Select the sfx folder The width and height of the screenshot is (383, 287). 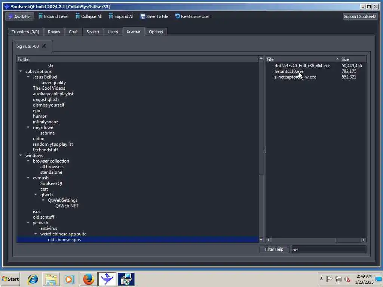(50, 66)
